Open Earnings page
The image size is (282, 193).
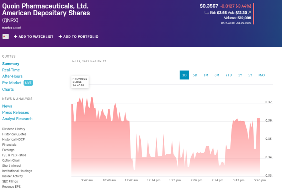[x=8, y=150]
